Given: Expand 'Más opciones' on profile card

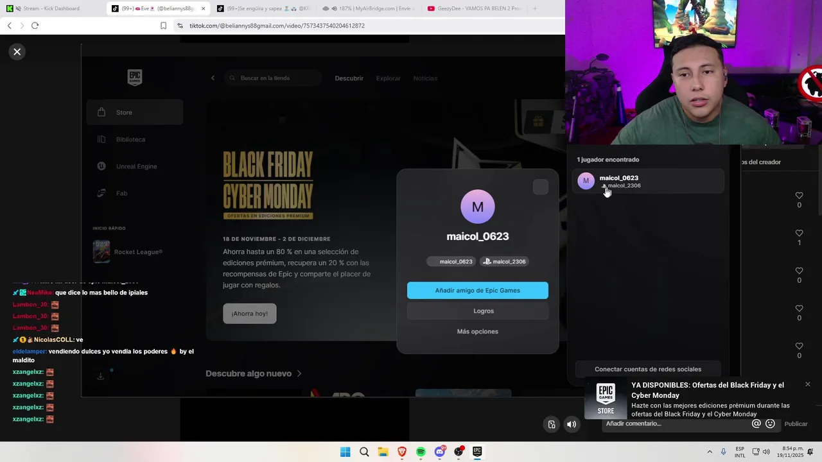Looking at the screenshot, I should pos(478,332).
